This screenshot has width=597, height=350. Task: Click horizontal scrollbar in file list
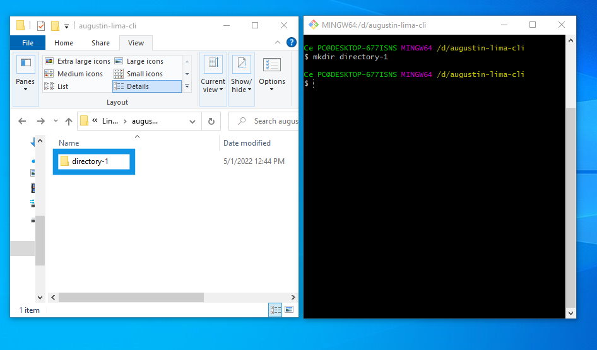click(131, 297)
